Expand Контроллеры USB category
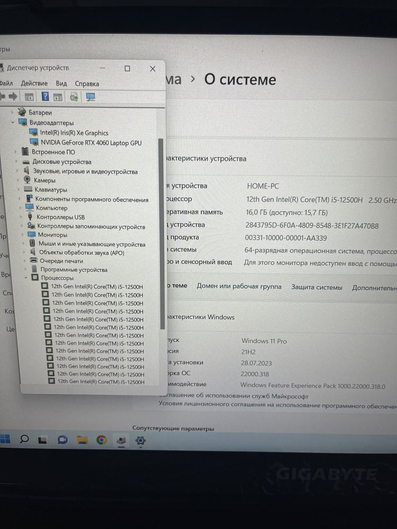Screen dimensions: 397x529 pyautogui.click(x=21, y=217)
